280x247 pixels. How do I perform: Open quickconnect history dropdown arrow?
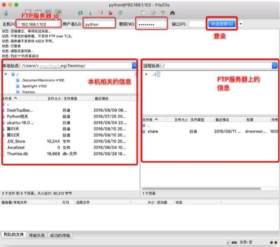(x=241, y=24)
